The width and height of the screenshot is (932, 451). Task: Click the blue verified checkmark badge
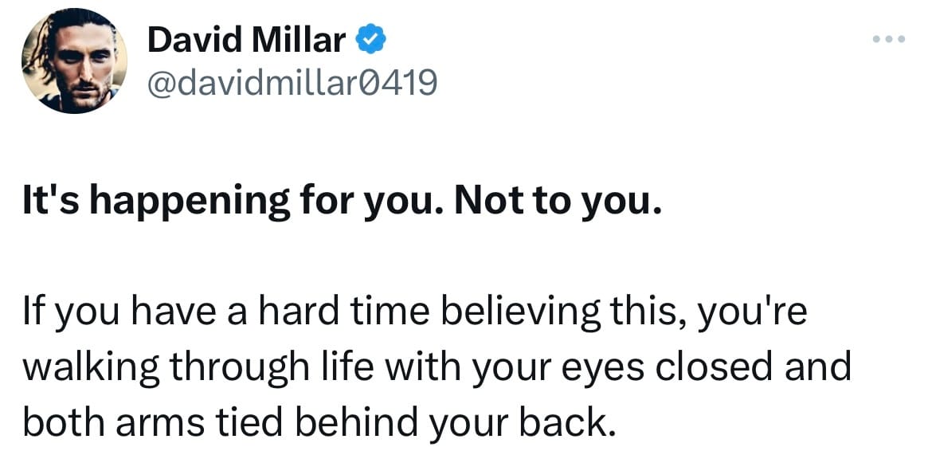tap(371, 41)
